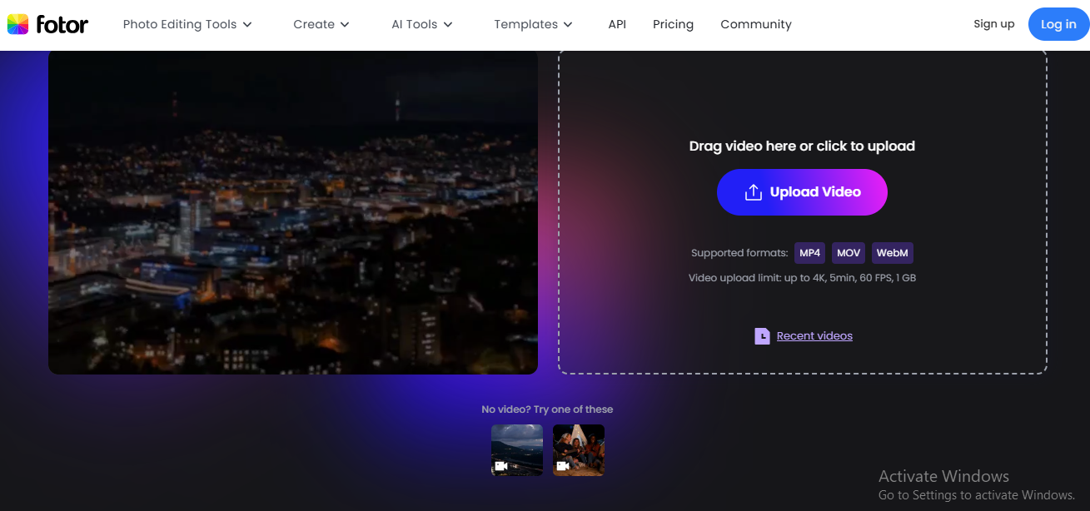Viewport: 1090px width, 511px height.
Task: Click the MOV format badge
Action: (x=849, y=253)
